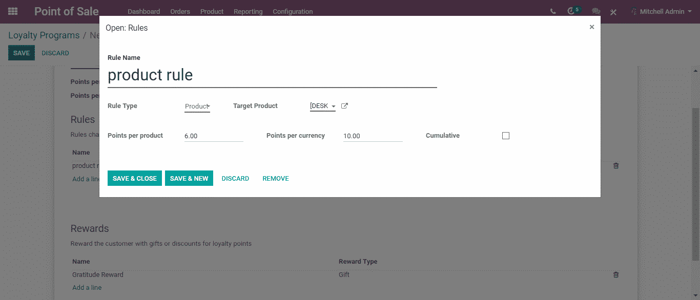Click the Points per product field

(214, 136)
